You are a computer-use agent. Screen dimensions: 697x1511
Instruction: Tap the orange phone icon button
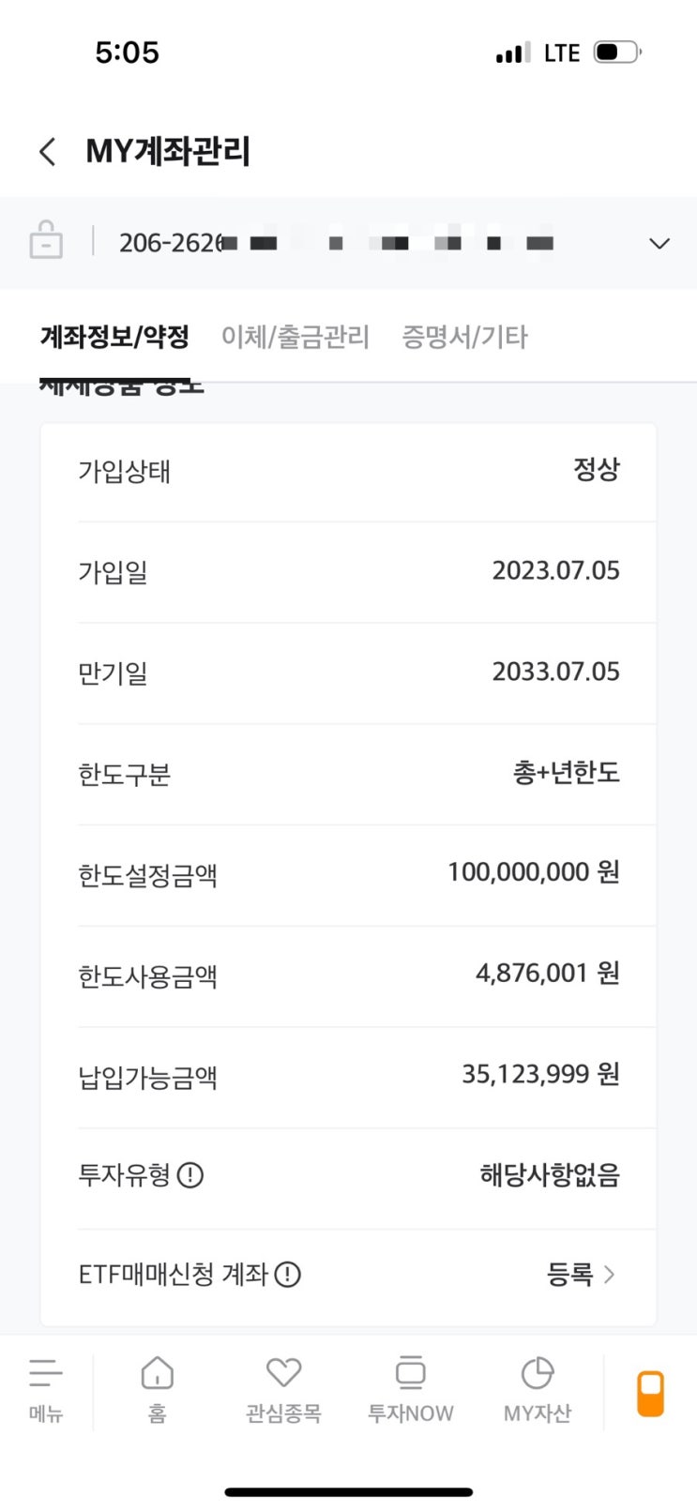pyautogui.click(x=650, y=1393)
